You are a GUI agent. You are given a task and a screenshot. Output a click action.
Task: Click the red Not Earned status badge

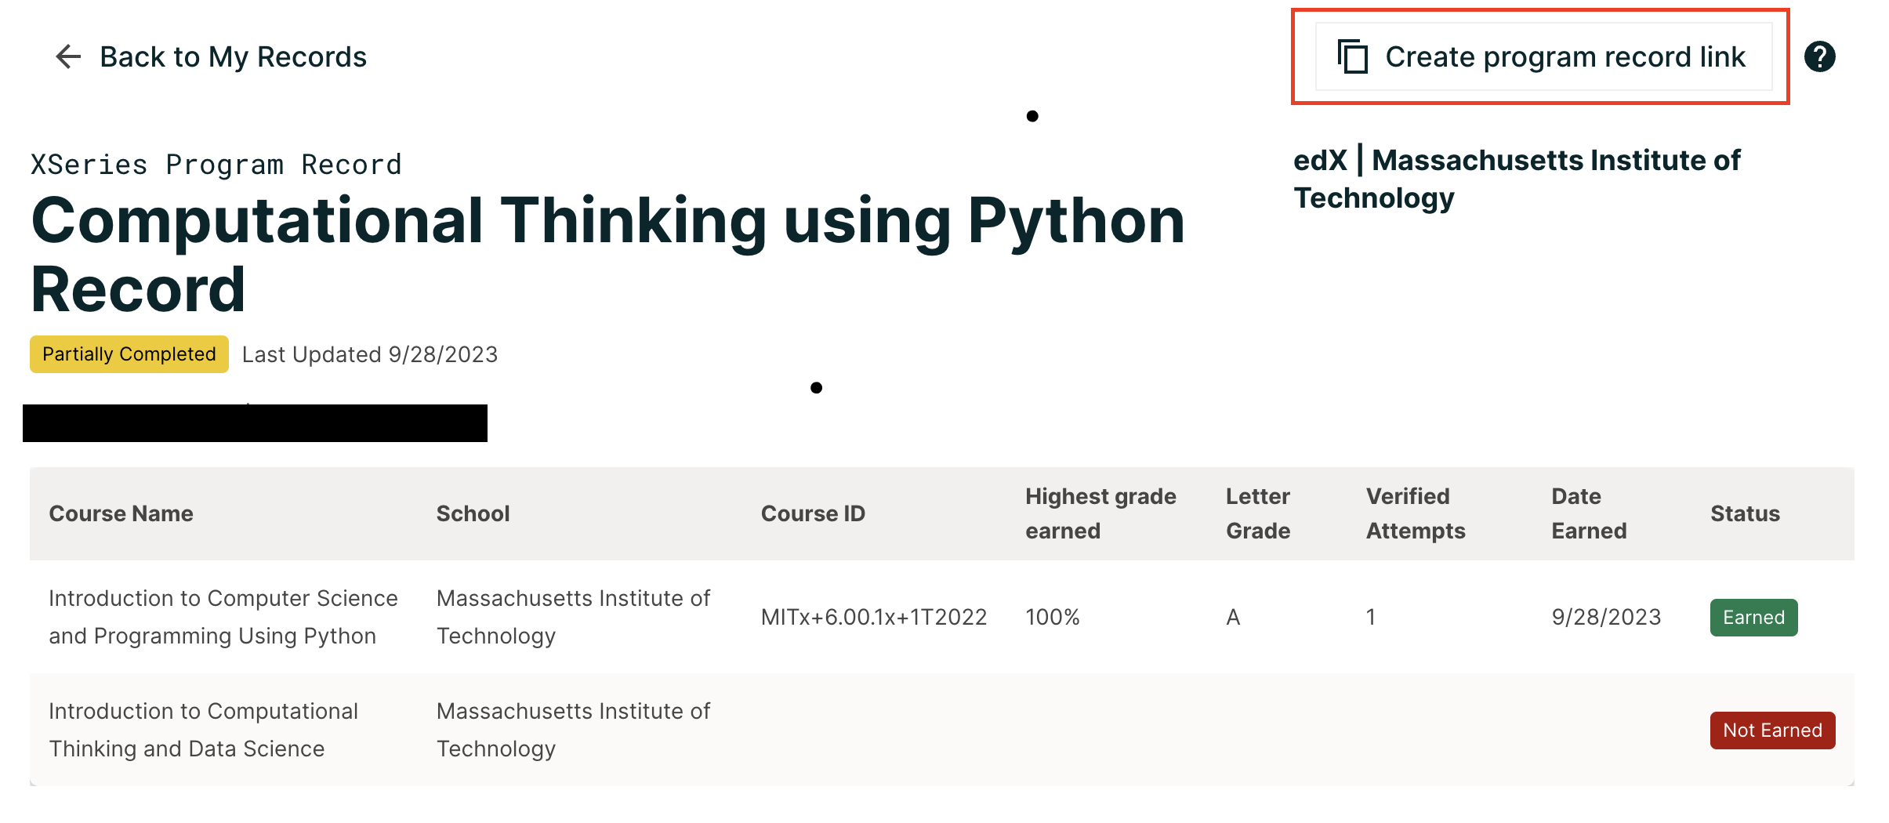1771,730
